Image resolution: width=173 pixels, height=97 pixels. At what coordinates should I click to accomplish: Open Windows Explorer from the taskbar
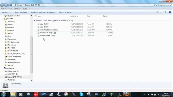pyautogui.click(x=13, y=95)
